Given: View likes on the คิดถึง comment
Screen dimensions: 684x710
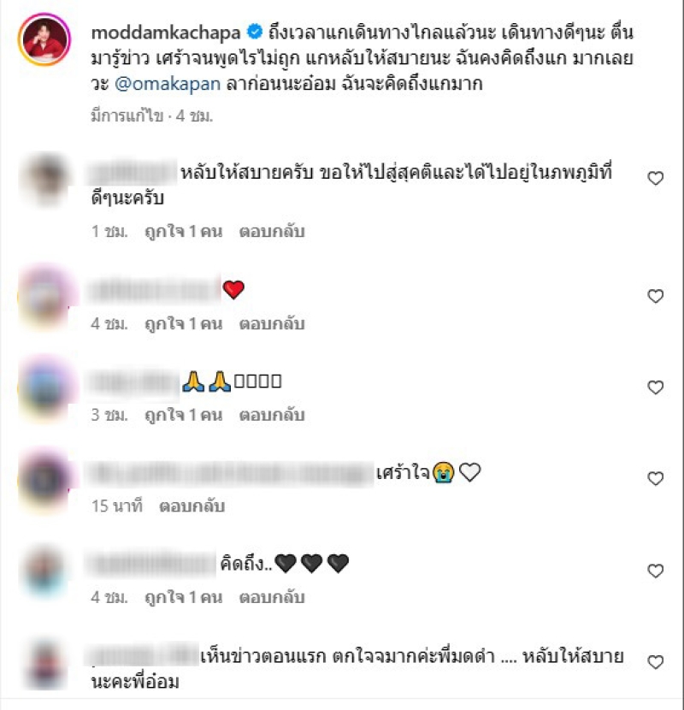Looking at the screenshot, I should point(183,598).
